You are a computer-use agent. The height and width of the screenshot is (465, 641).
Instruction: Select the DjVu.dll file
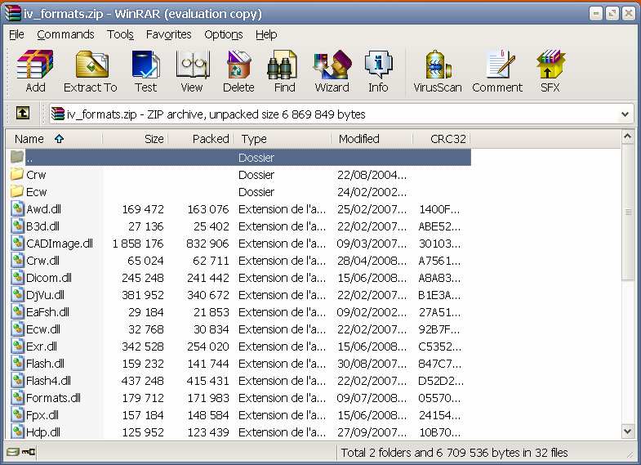click(45, 295)
